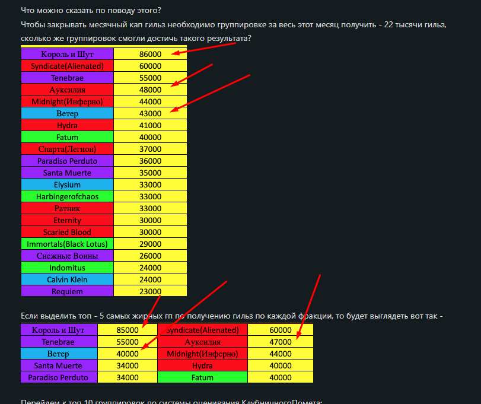Click the 23000 value cell
481x404 pixels.
pyautogui.click(x=150, y=291)
